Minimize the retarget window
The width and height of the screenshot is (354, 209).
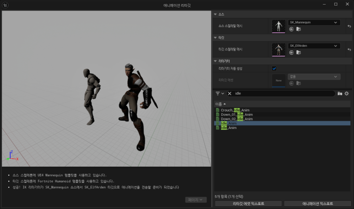click(x=324, y=4)
